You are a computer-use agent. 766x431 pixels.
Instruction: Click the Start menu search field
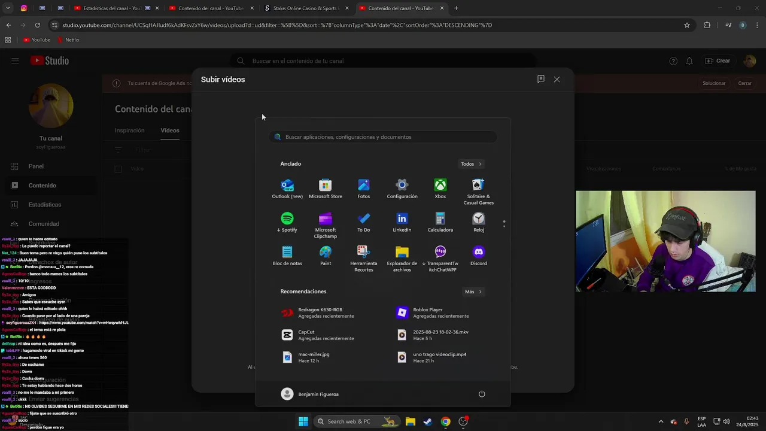383,137
